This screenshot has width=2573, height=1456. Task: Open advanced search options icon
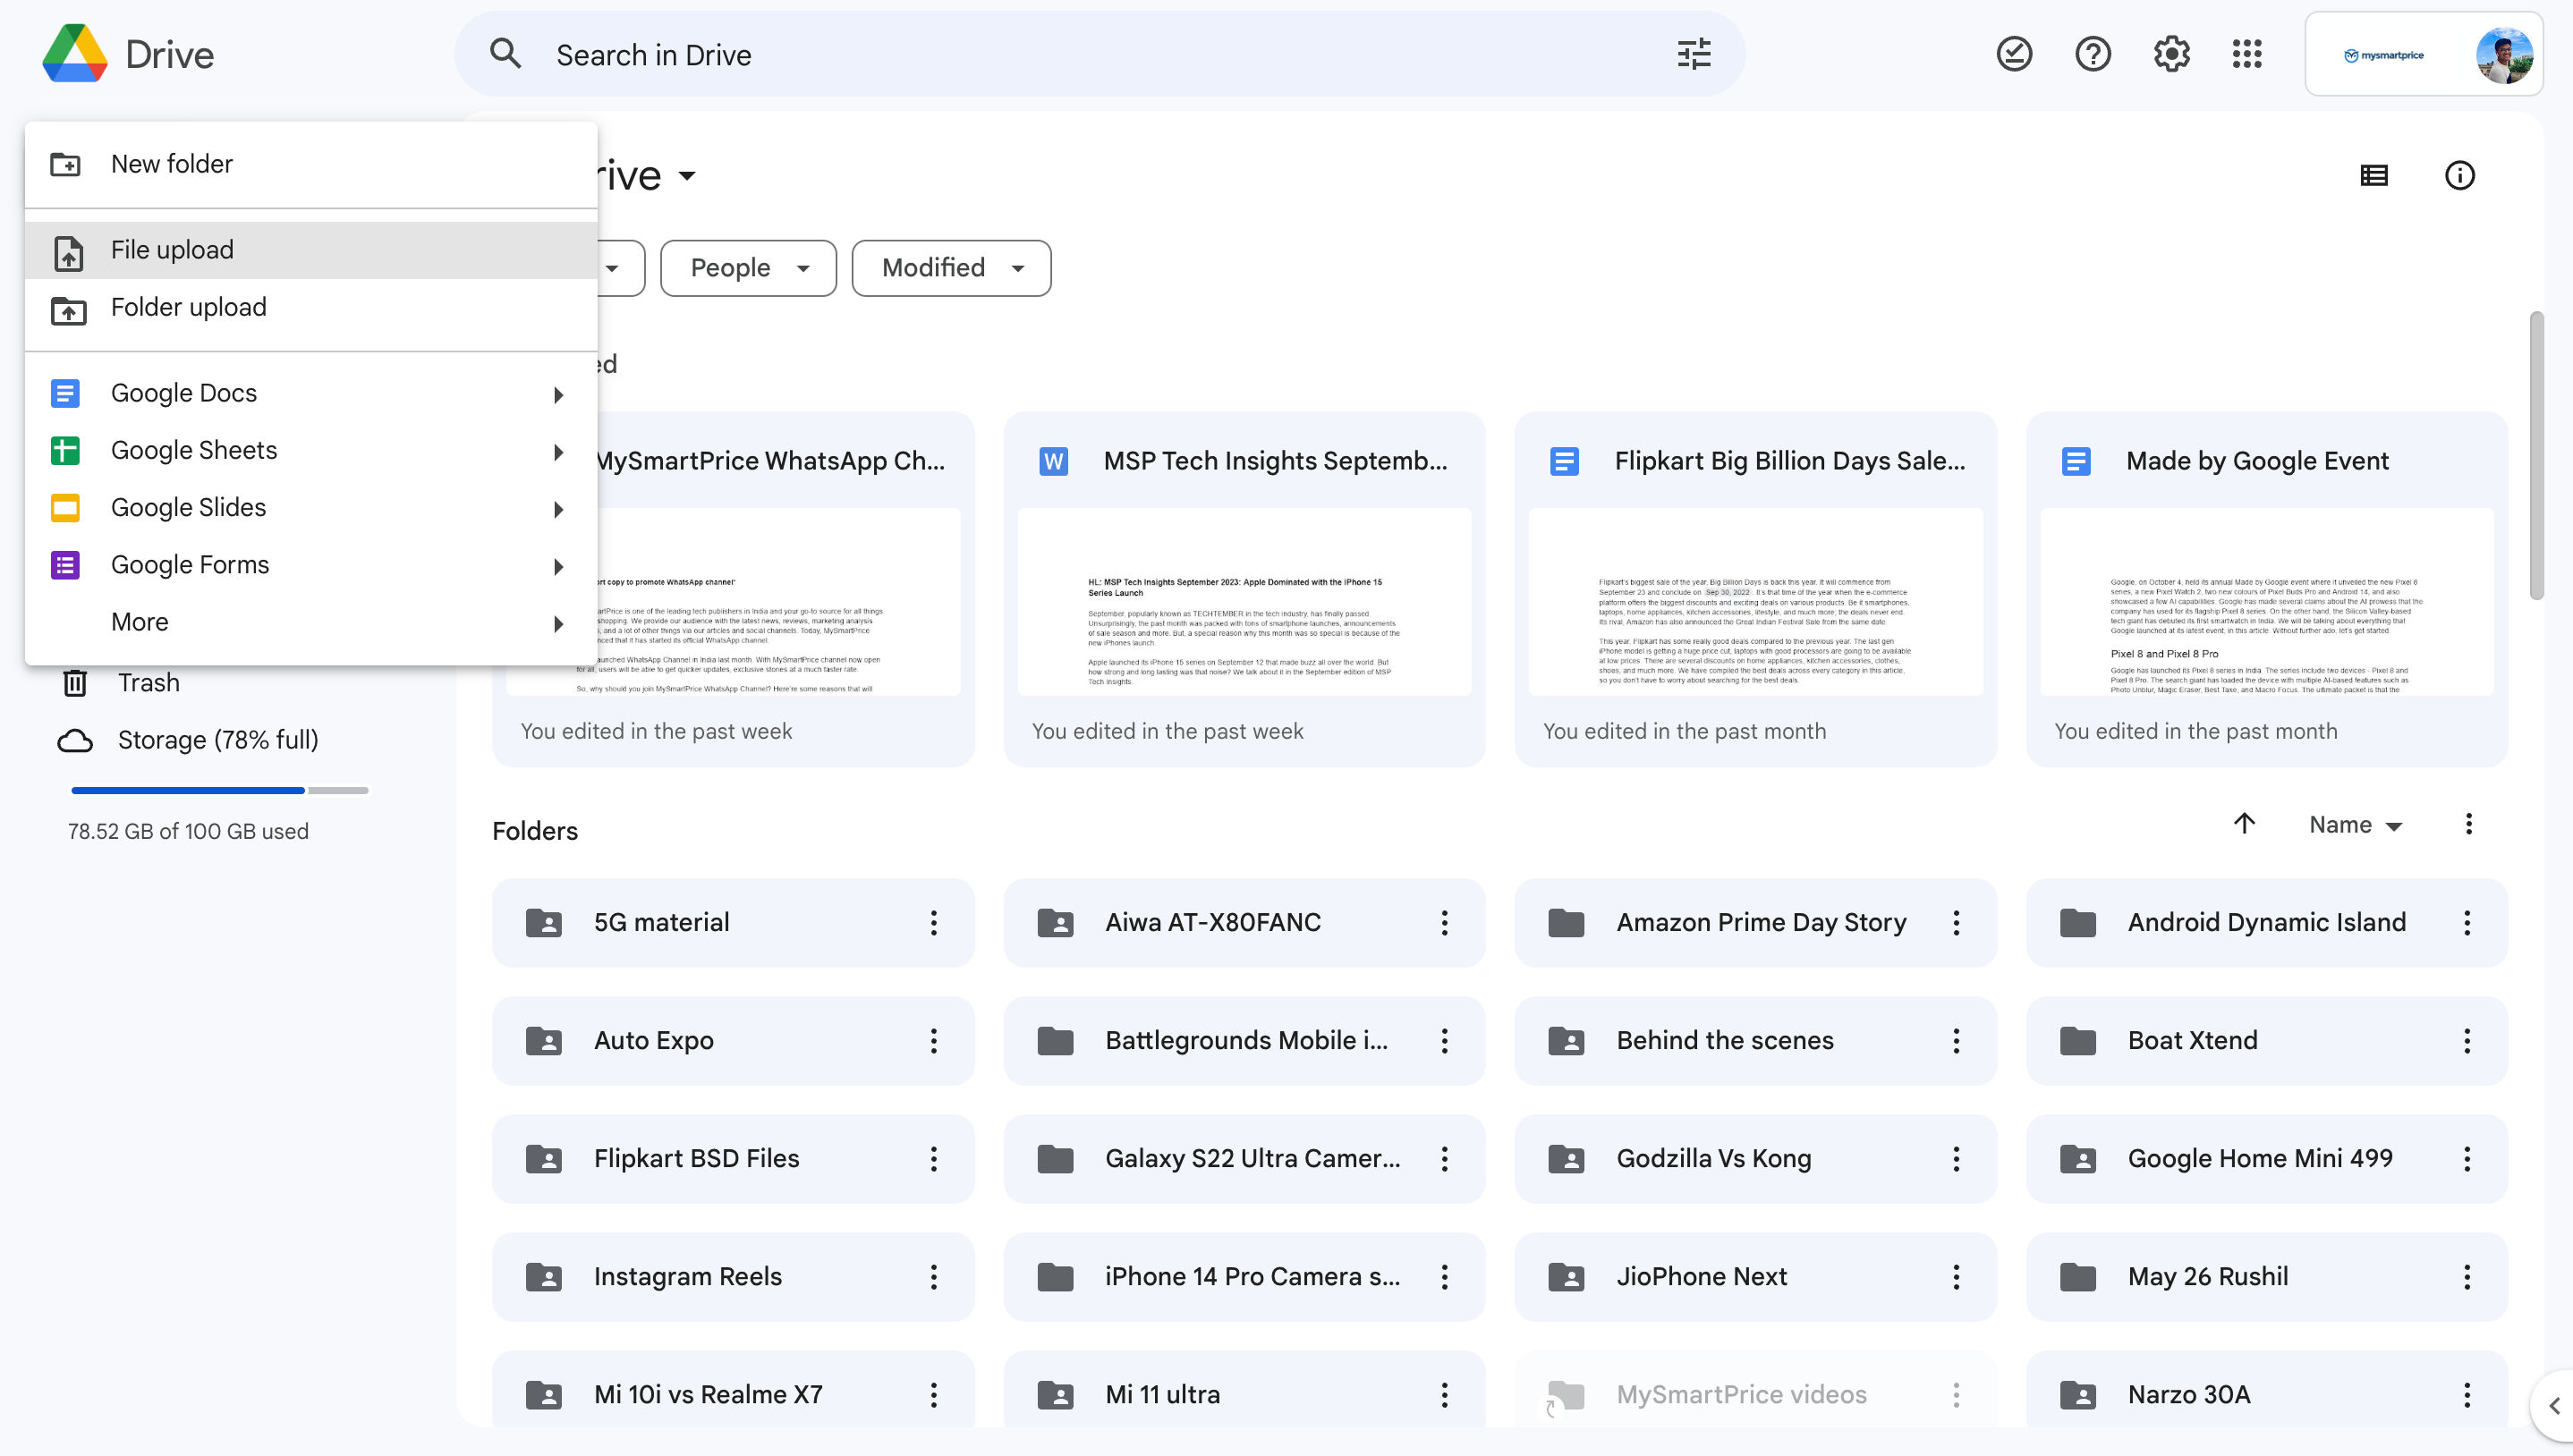click(1694, 54)
